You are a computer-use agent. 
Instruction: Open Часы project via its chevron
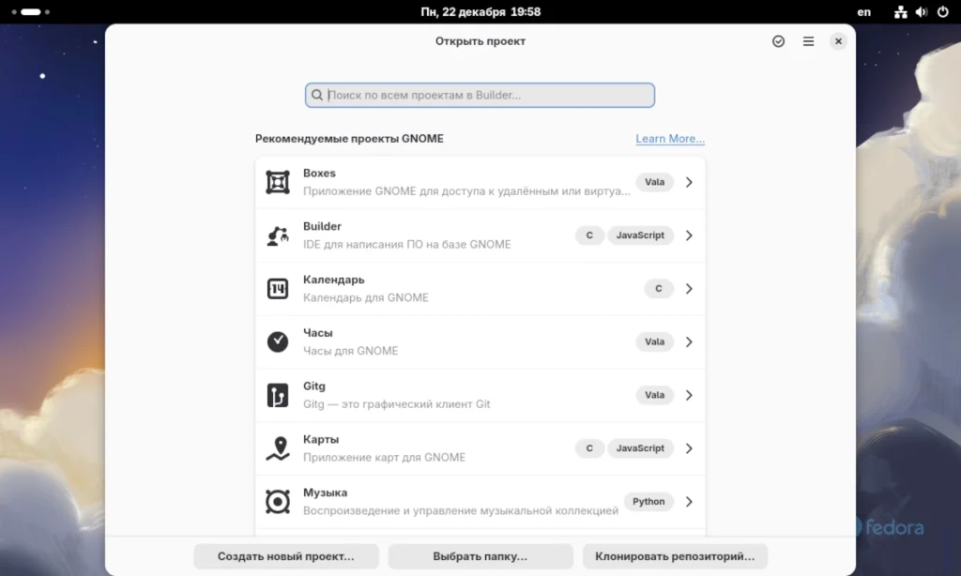[689, 341]
